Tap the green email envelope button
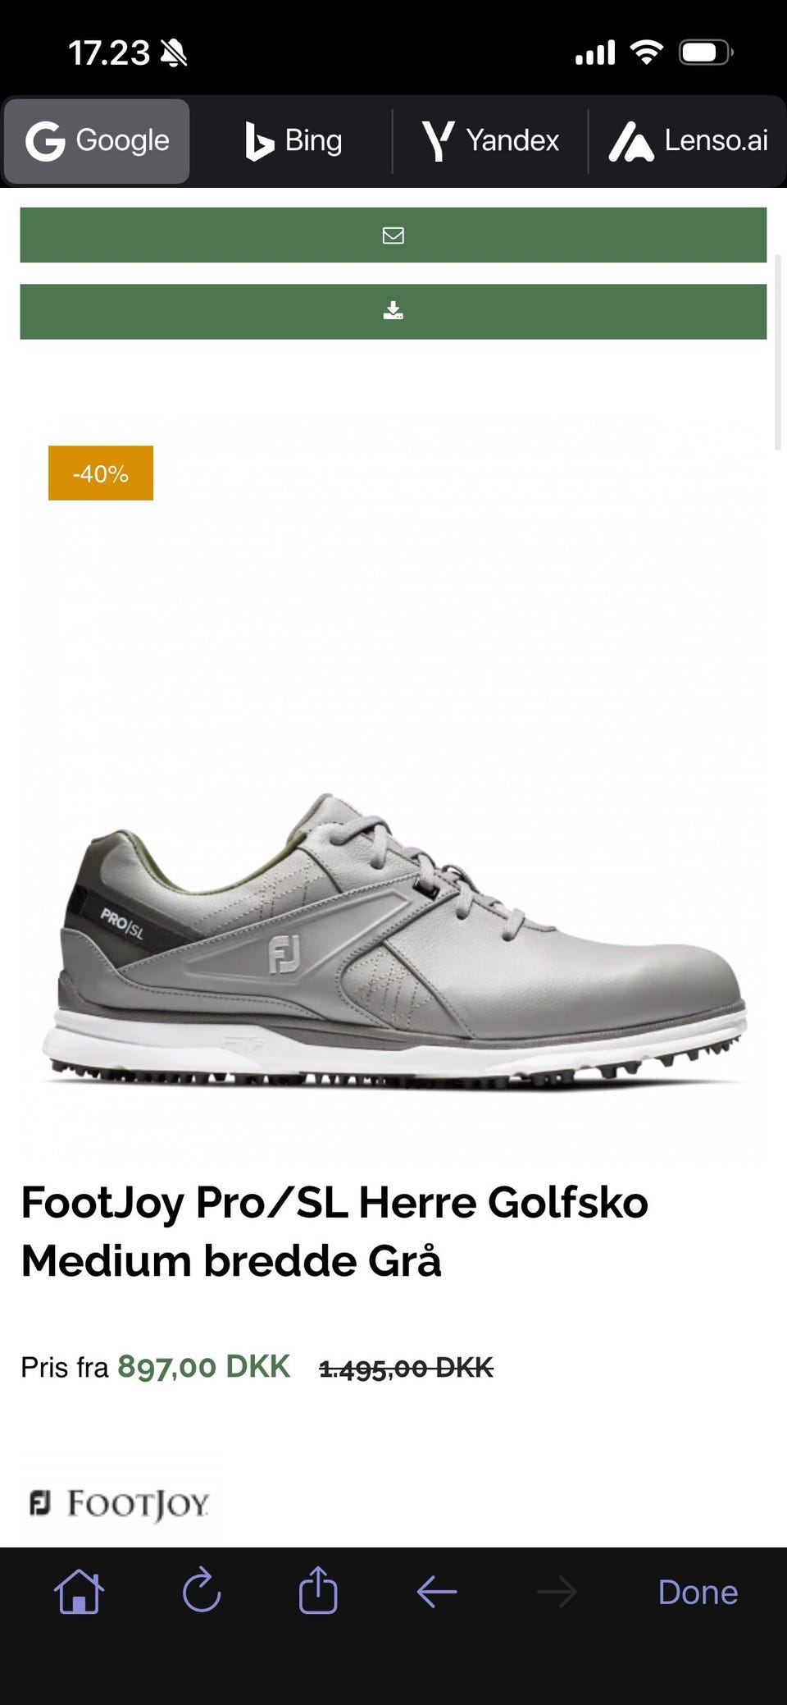This screenshot has width=787, height=1705. [393, 235]
